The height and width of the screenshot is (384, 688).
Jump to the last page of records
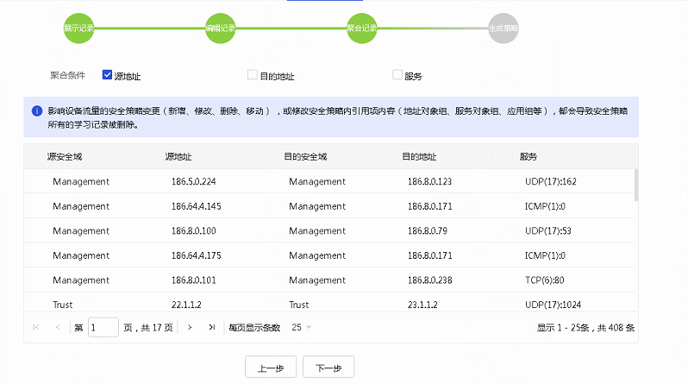point(211,327)
